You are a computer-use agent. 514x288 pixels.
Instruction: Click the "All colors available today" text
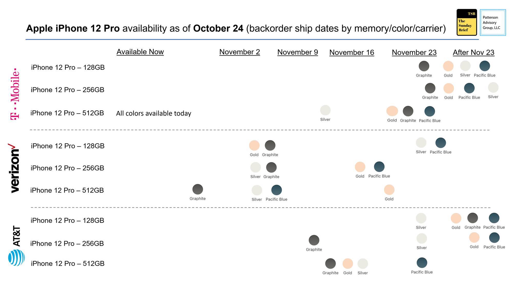154,113
